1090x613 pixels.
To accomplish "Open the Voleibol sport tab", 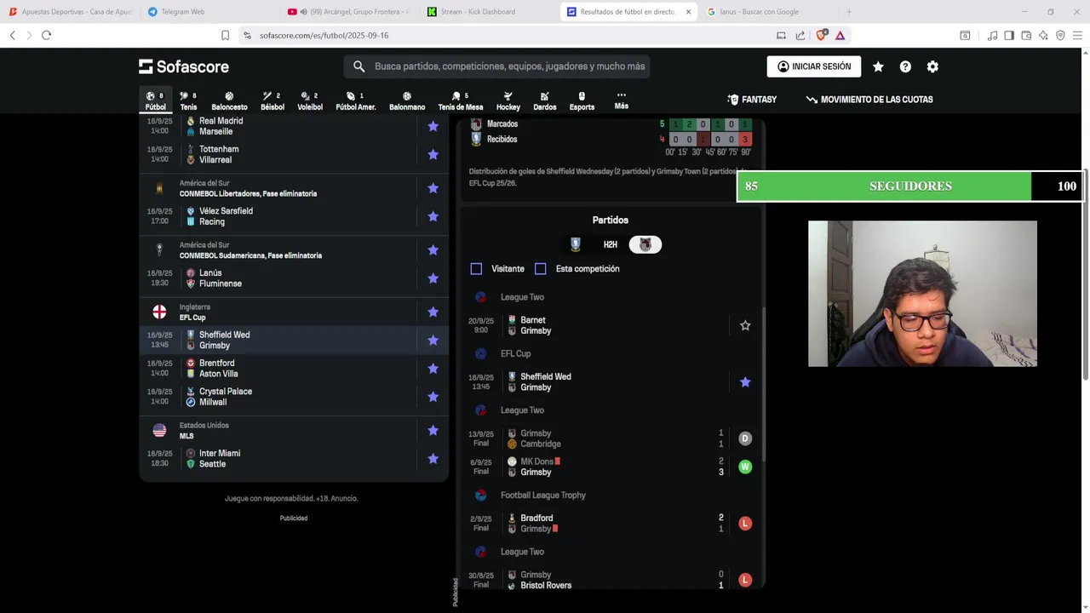I will [310, 100].
